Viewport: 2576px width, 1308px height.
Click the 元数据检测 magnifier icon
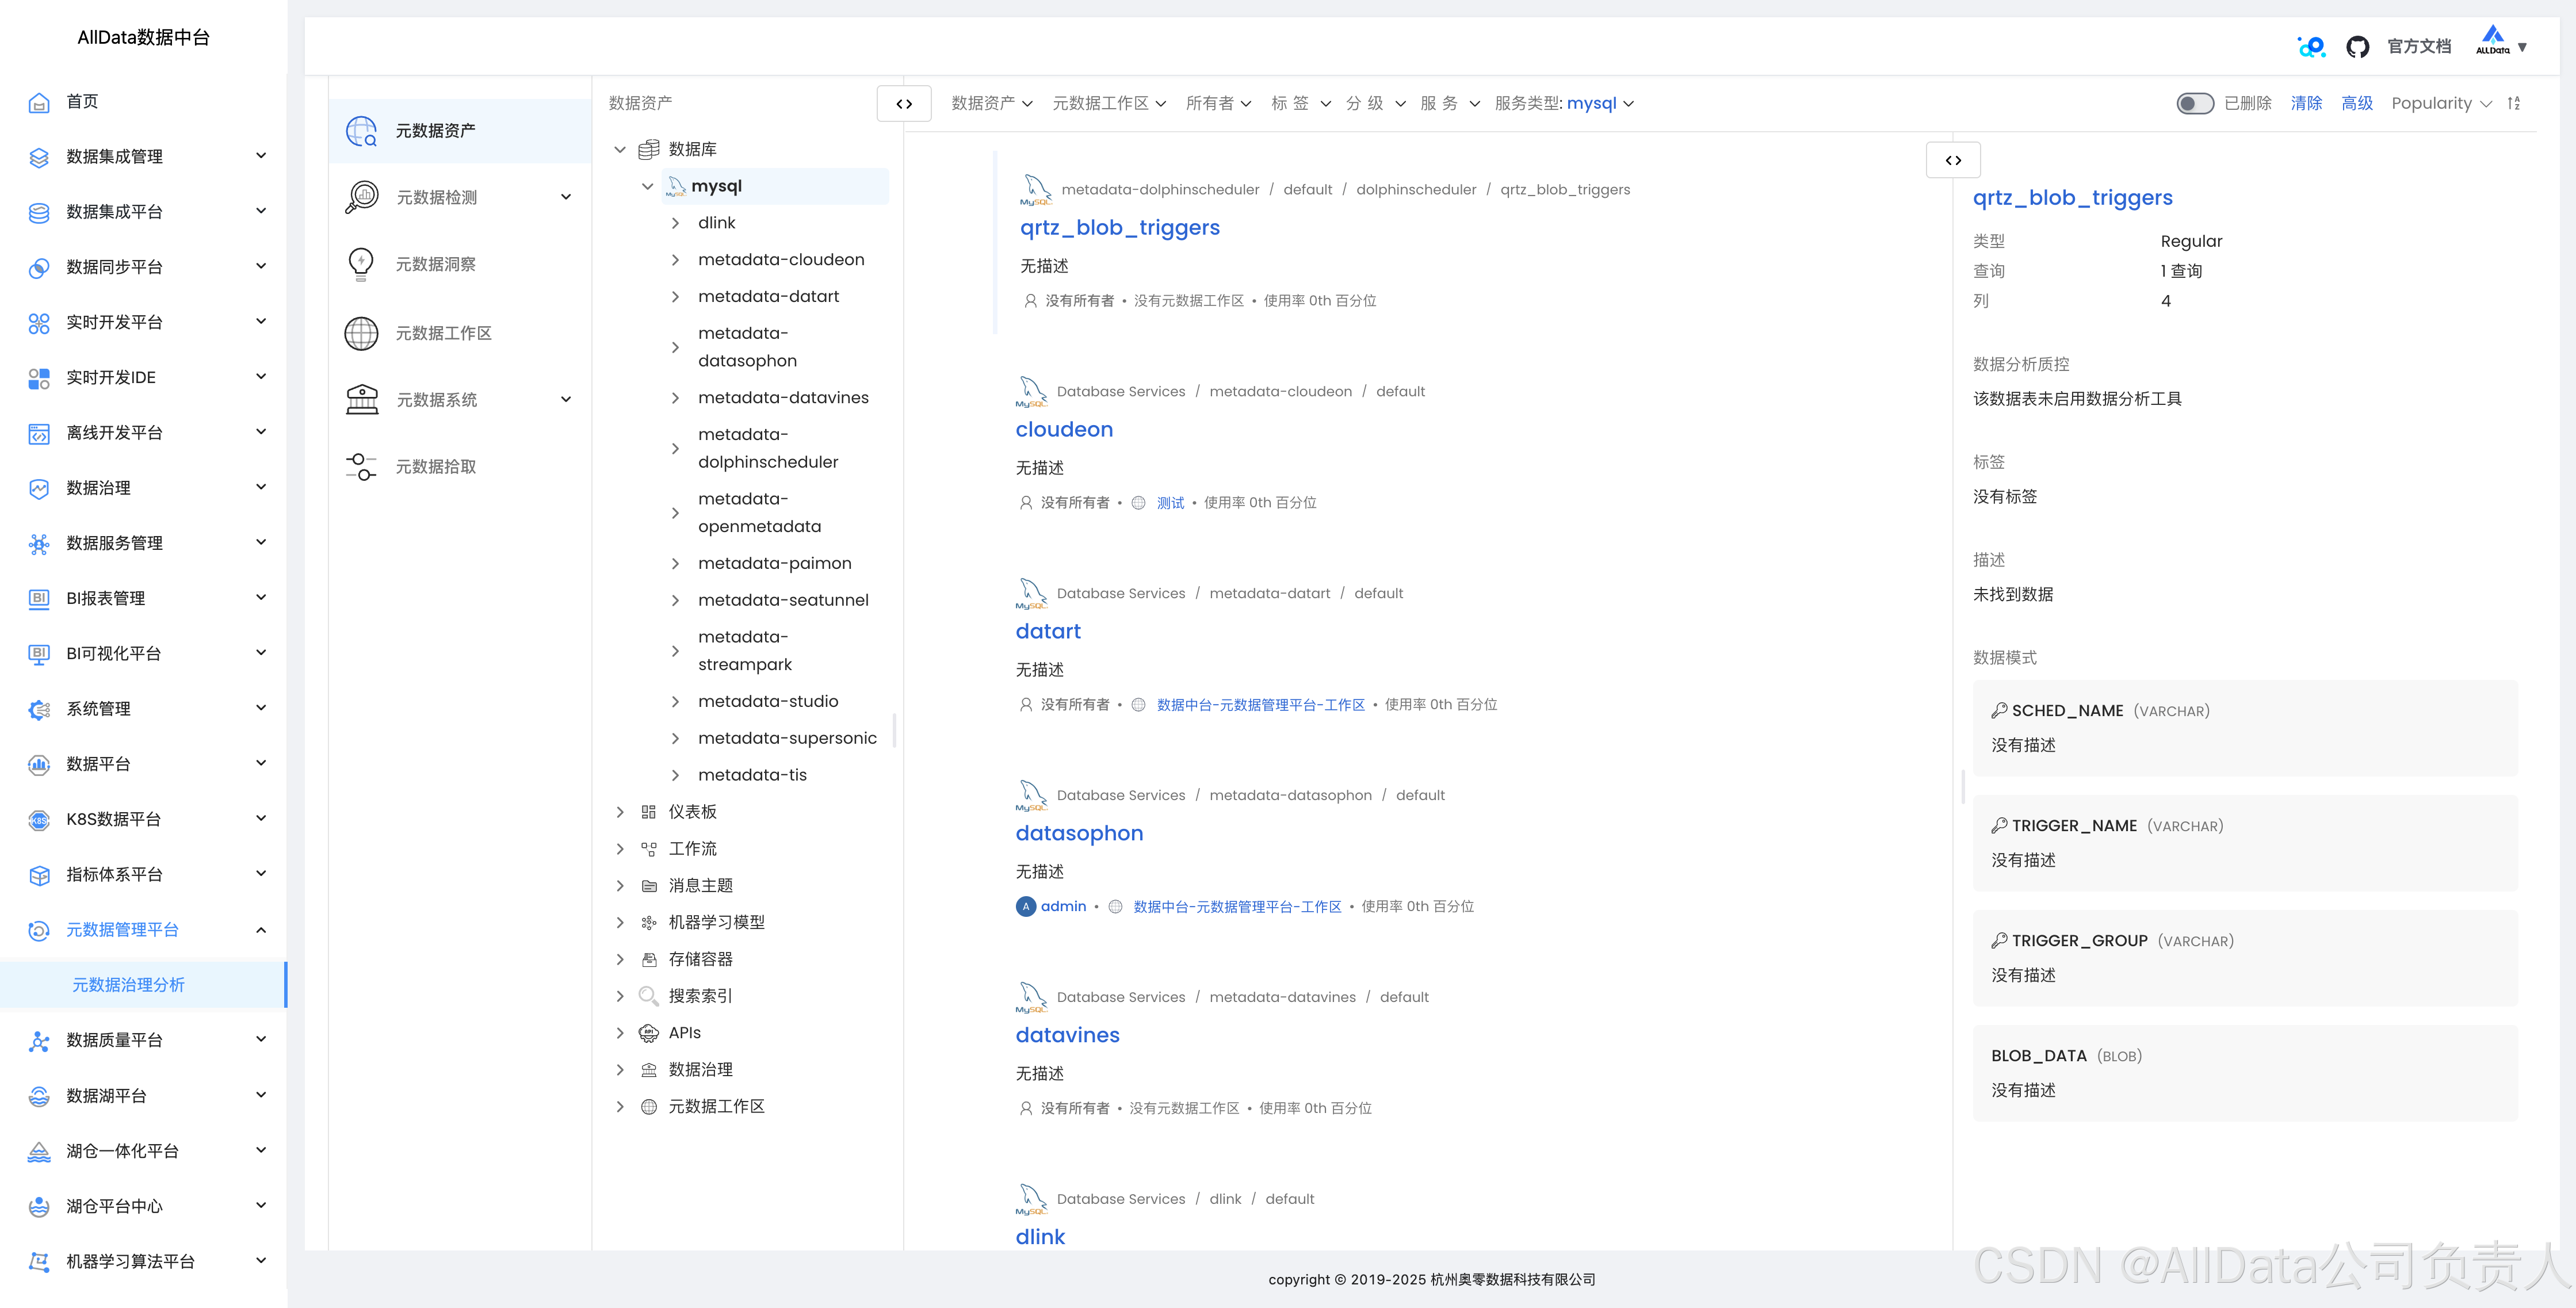361,197
